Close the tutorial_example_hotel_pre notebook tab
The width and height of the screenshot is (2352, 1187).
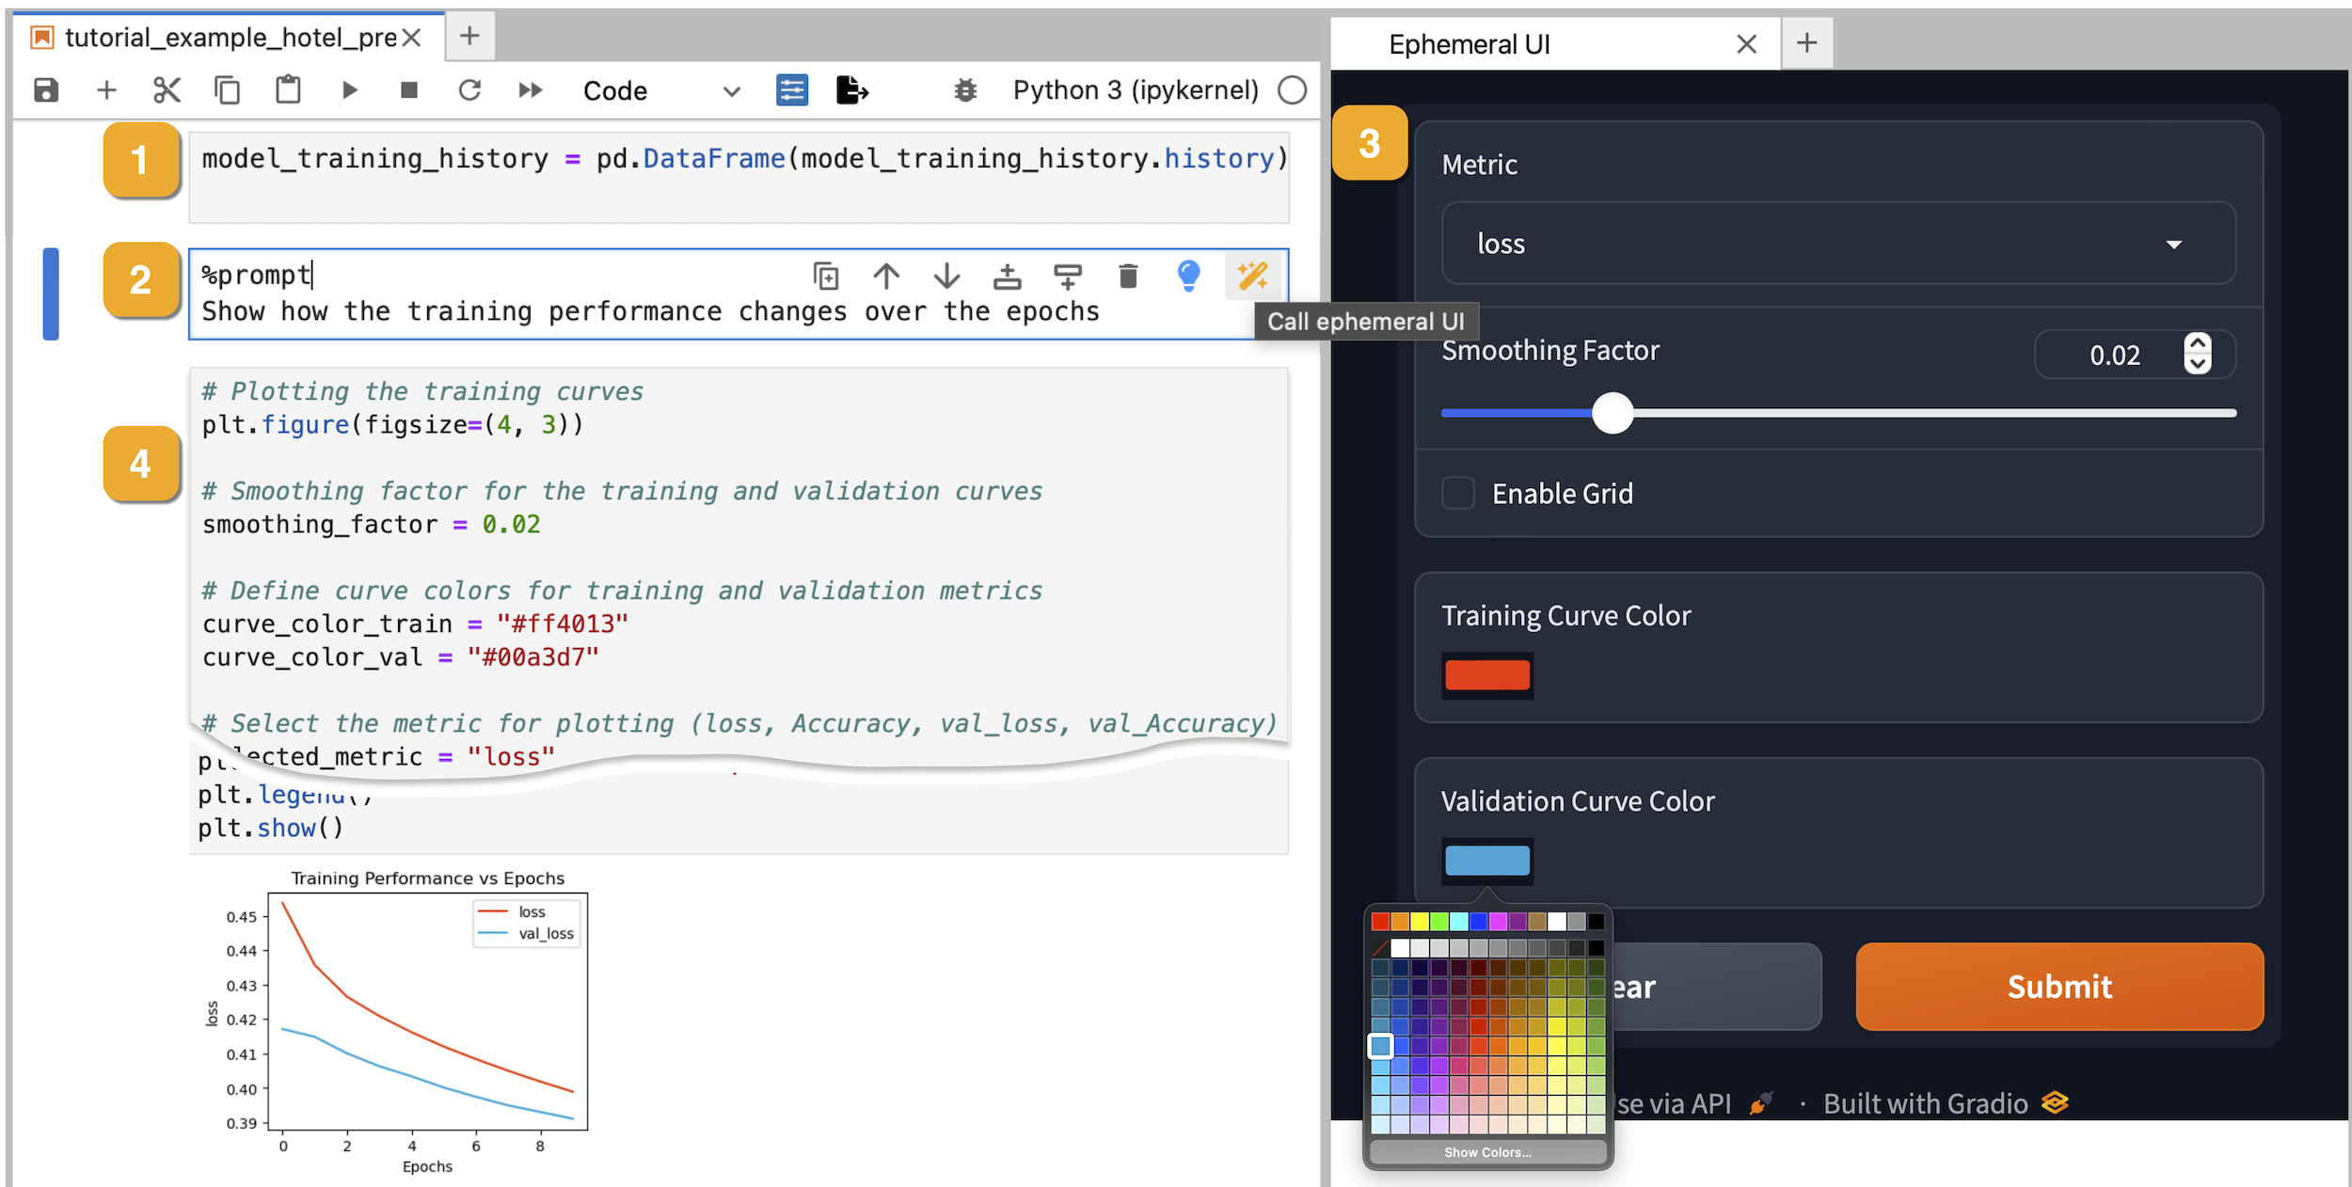[411, 38]
